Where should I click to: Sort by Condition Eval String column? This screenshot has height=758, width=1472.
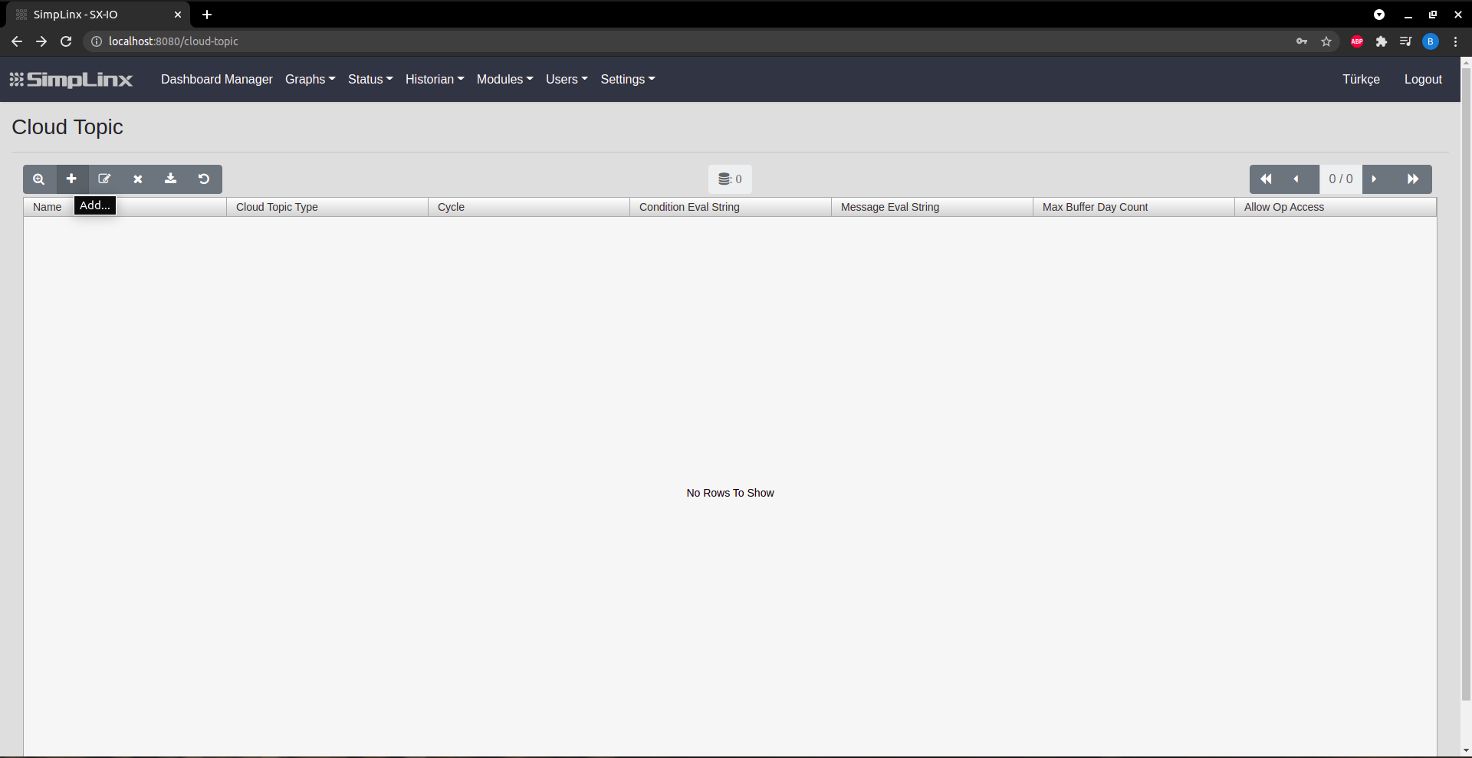pyautogui.click(x=731, y=207)
